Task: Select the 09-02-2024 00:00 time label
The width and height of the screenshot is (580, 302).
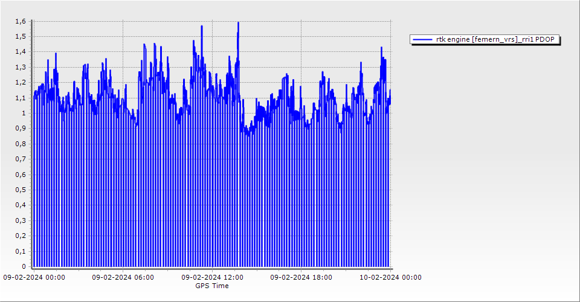Action: pos(34,277)
